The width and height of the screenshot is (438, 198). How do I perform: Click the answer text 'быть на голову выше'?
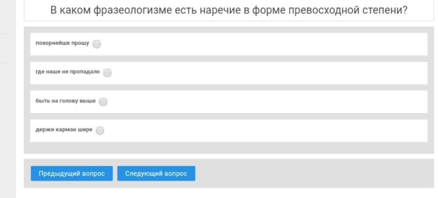pyautogui.click(x=66, y=101)
